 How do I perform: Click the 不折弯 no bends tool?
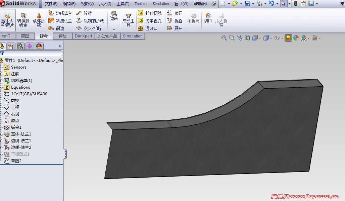coord(193,18)
